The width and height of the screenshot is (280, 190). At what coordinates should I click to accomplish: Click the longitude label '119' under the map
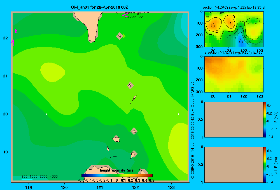pos(29,187)
